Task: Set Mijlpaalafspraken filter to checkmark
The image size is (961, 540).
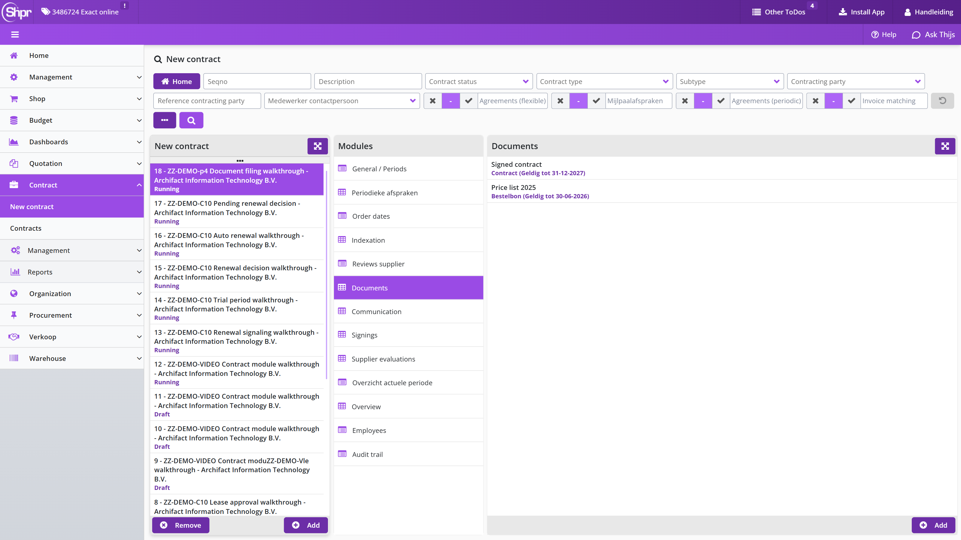Action: point(596,100)
